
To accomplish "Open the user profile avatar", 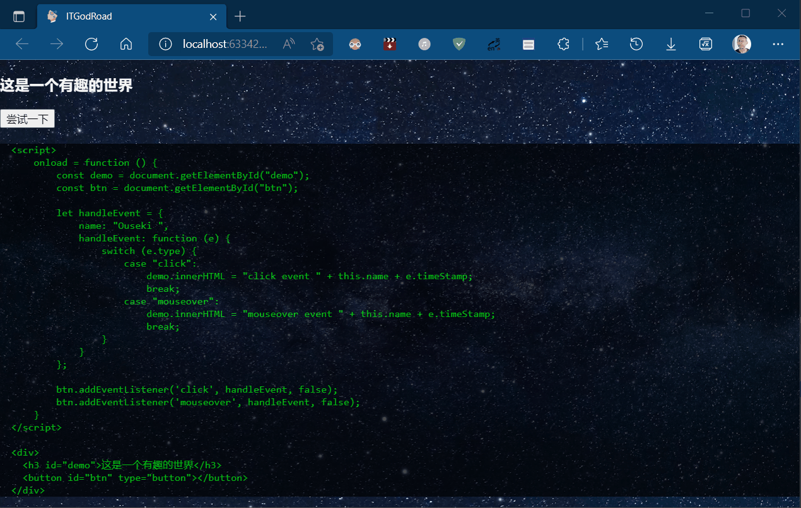I will tap(742, 44).
